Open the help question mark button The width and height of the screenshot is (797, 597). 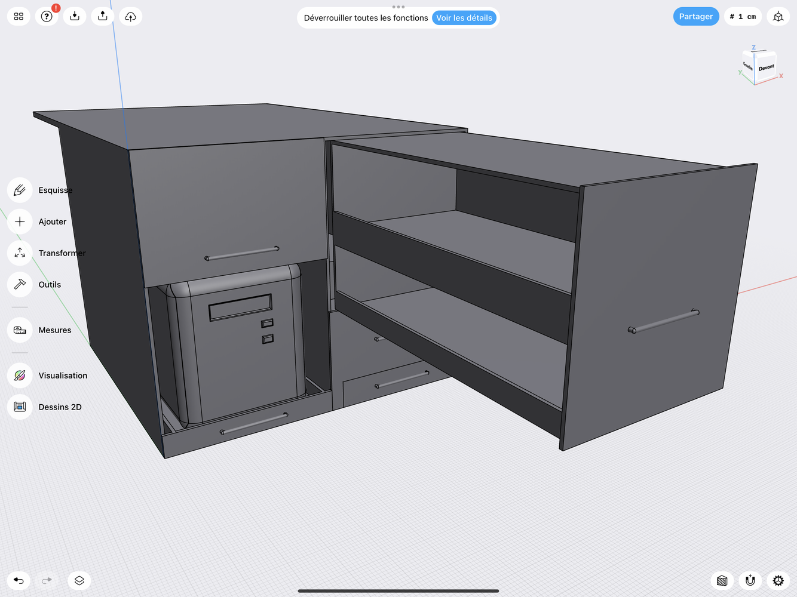pyautogui.click(x=47, y=16)
